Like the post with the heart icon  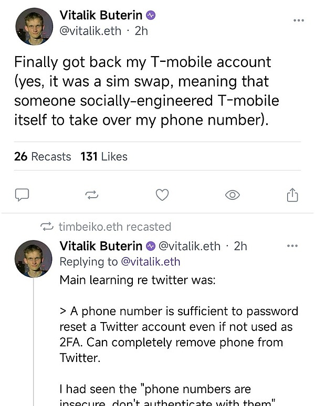pos(162,195)
